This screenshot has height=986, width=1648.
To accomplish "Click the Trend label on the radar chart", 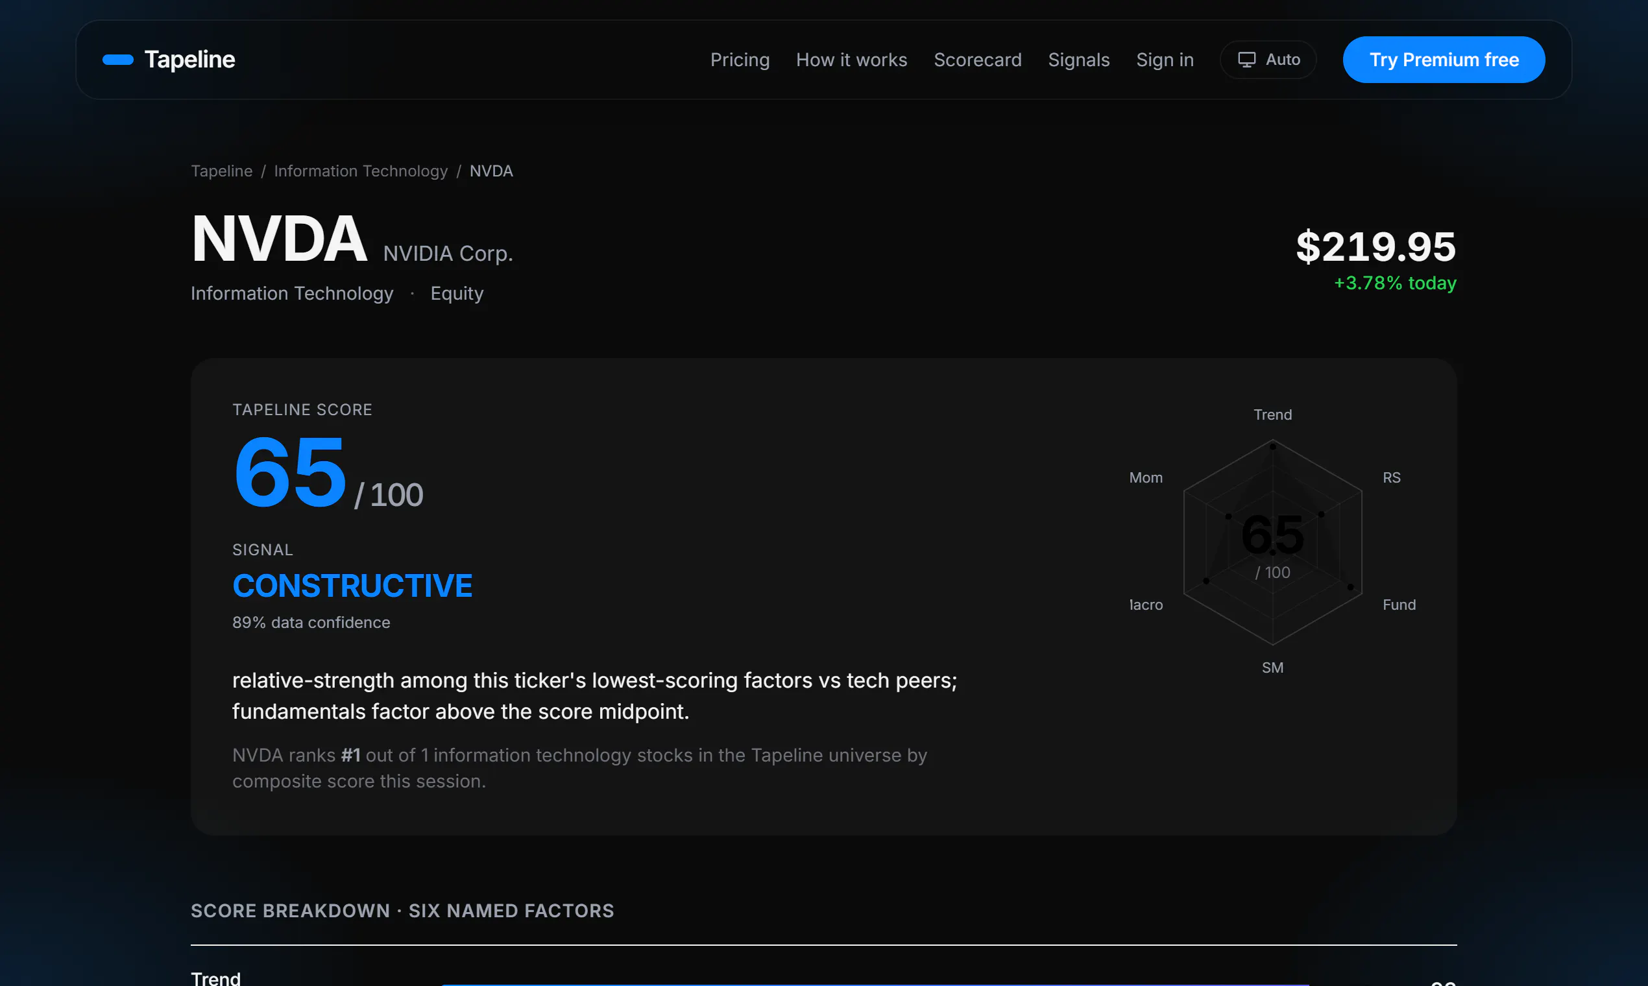I will click(1272, 415).
